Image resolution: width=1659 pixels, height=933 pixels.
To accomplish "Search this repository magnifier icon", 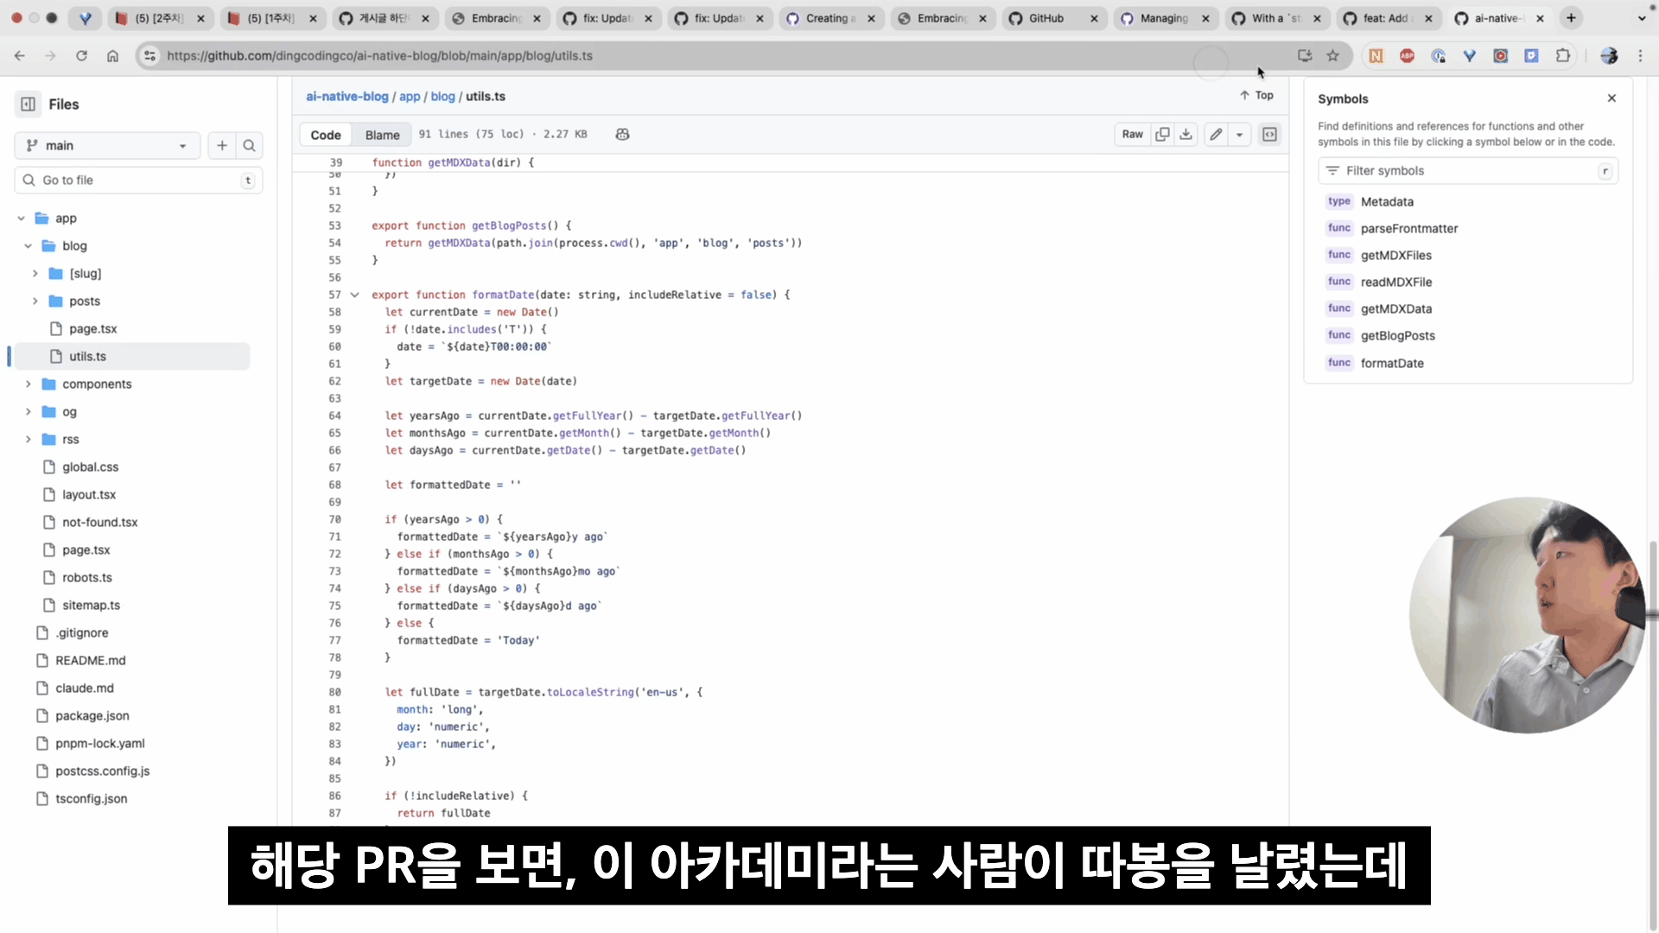I will (249, 145).
